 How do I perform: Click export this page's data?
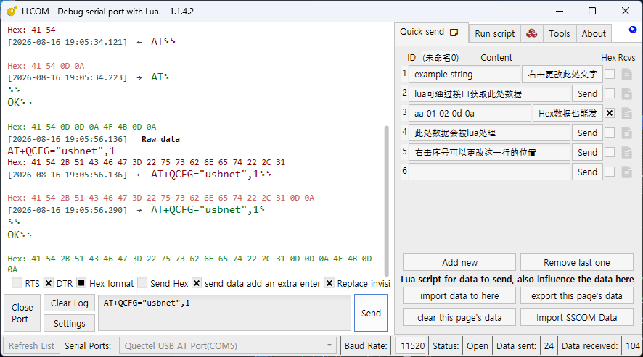point(576,296)
